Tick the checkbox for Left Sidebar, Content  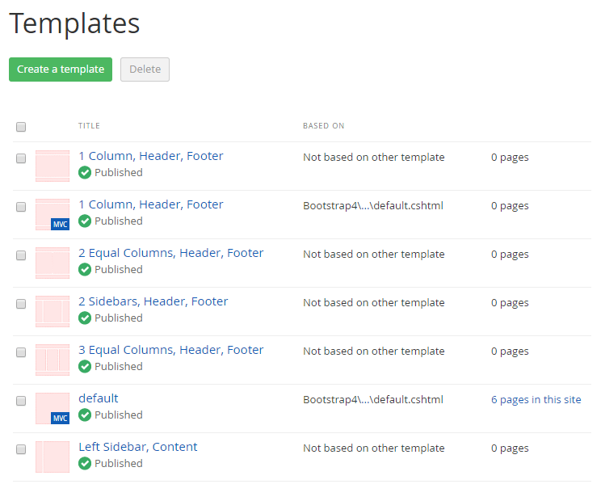(21, 449)
